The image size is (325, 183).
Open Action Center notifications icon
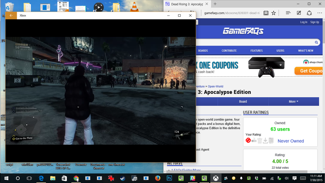click(294, 178)
